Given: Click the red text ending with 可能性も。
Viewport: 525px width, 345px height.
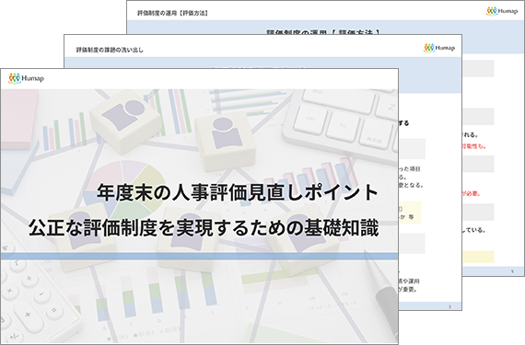Looking at the screenshot, I should 474,146.
